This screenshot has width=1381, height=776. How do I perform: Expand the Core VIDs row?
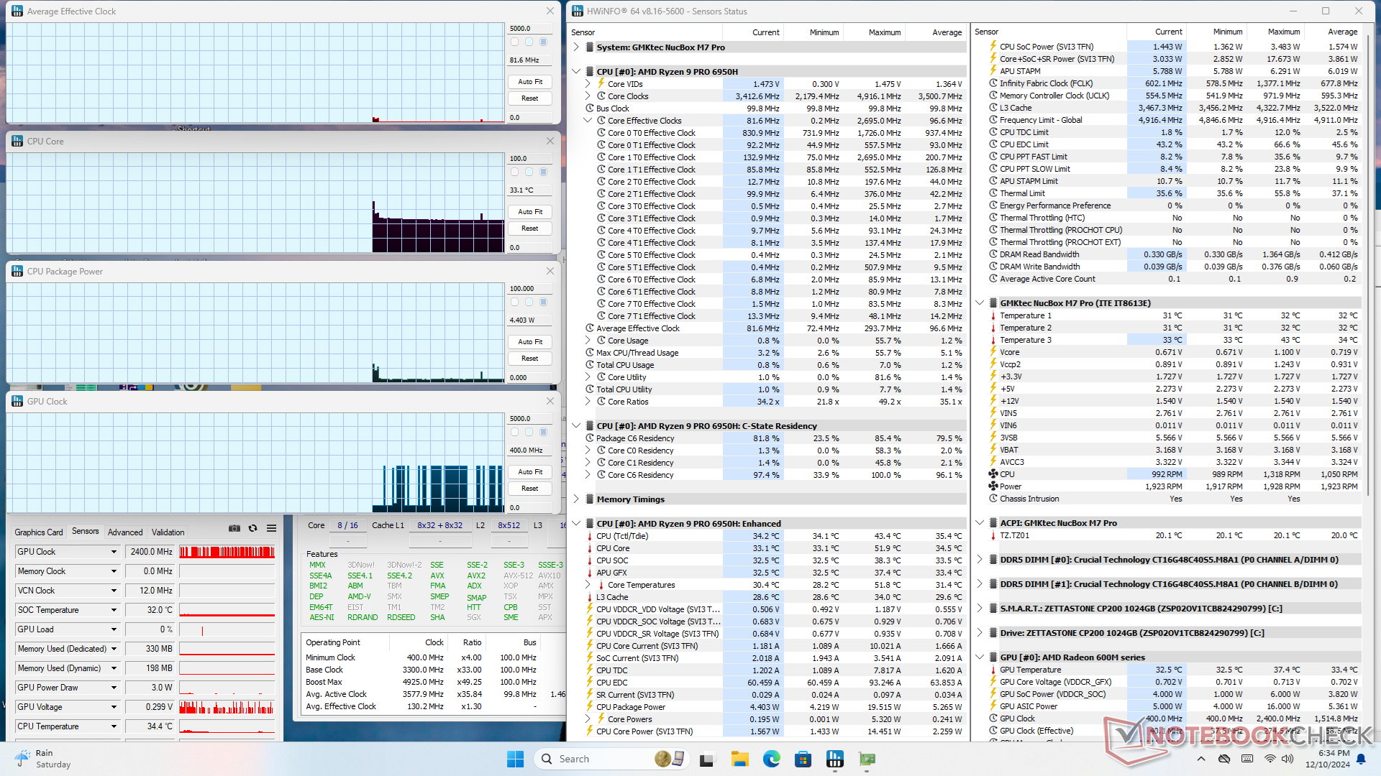tap(588, 84)
